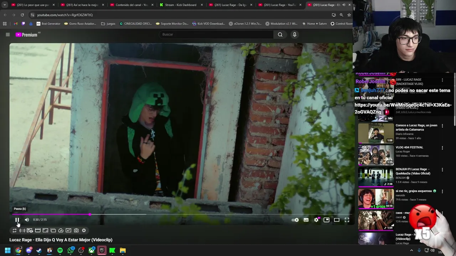The width and height of the screenshot is (456, 256).
Task: Enter full screen mode
Action: pos(347,220)
